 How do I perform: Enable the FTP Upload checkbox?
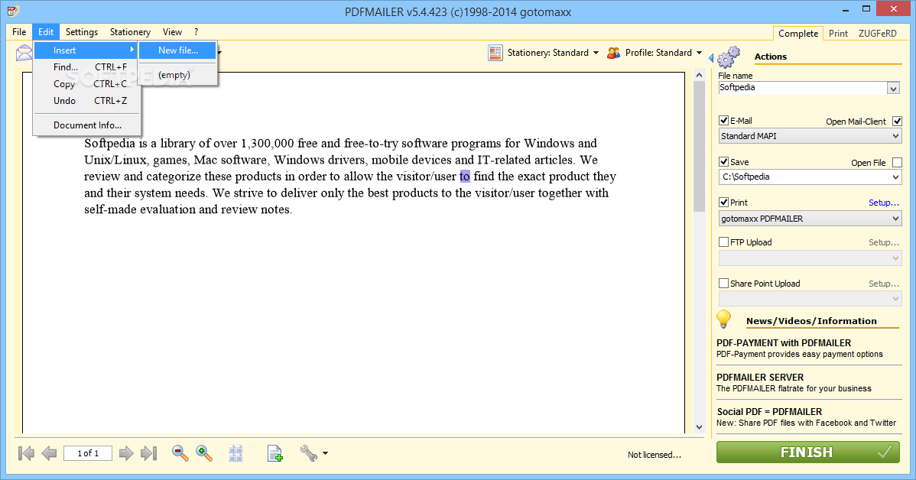724,242
